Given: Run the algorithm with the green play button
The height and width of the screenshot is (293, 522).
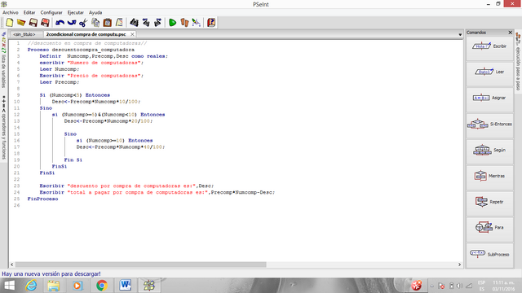Looking at the screenshot, I should [x=172, y=23].
